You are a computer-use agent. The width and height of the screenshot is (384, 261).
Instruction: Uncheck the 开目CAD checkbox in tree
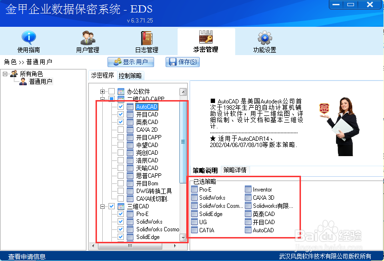point(121,114)
